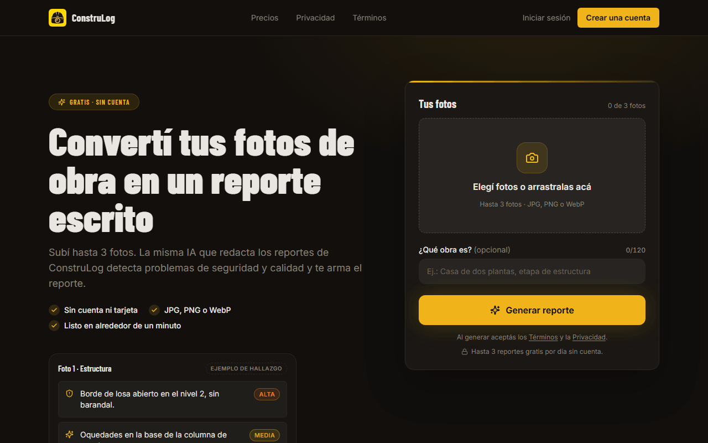Click the ConstruLog helmet logo icon

tap(58, 18)
